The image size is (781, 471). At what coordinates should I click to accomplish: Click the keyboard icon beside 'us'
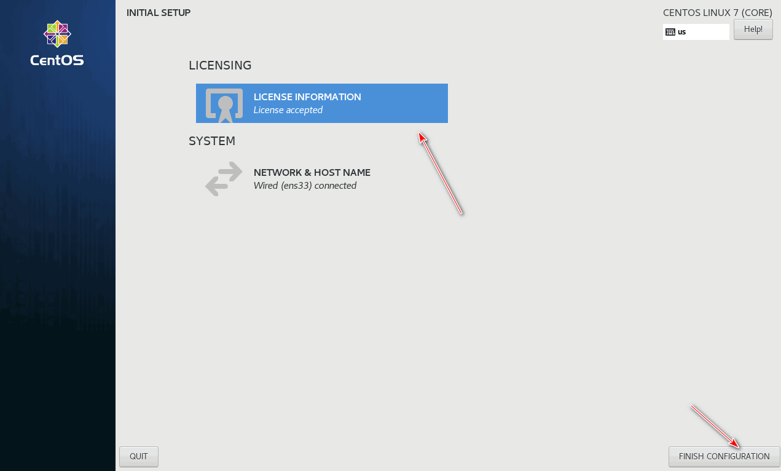[670, 32]
